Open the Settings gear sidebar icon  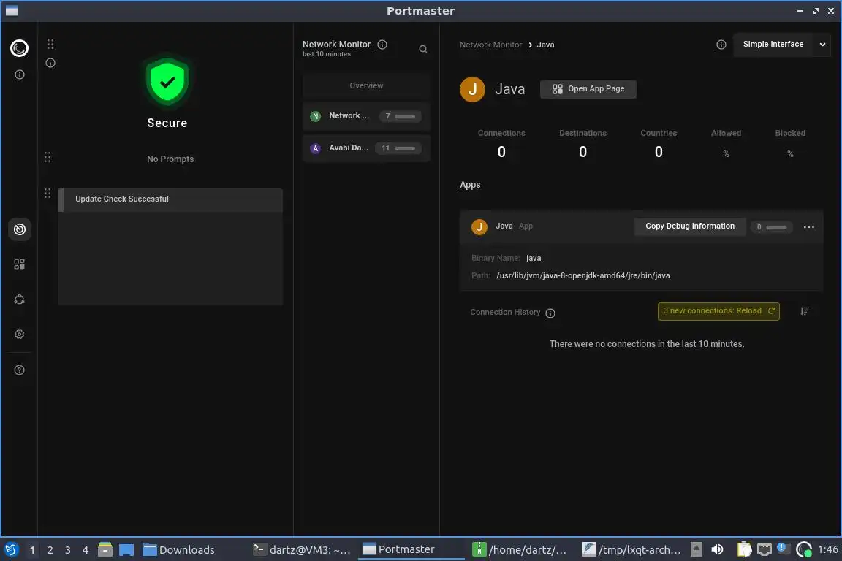coord(19,335)
